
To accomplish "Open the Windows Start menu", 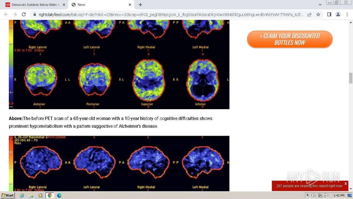I will coord(8,195).
